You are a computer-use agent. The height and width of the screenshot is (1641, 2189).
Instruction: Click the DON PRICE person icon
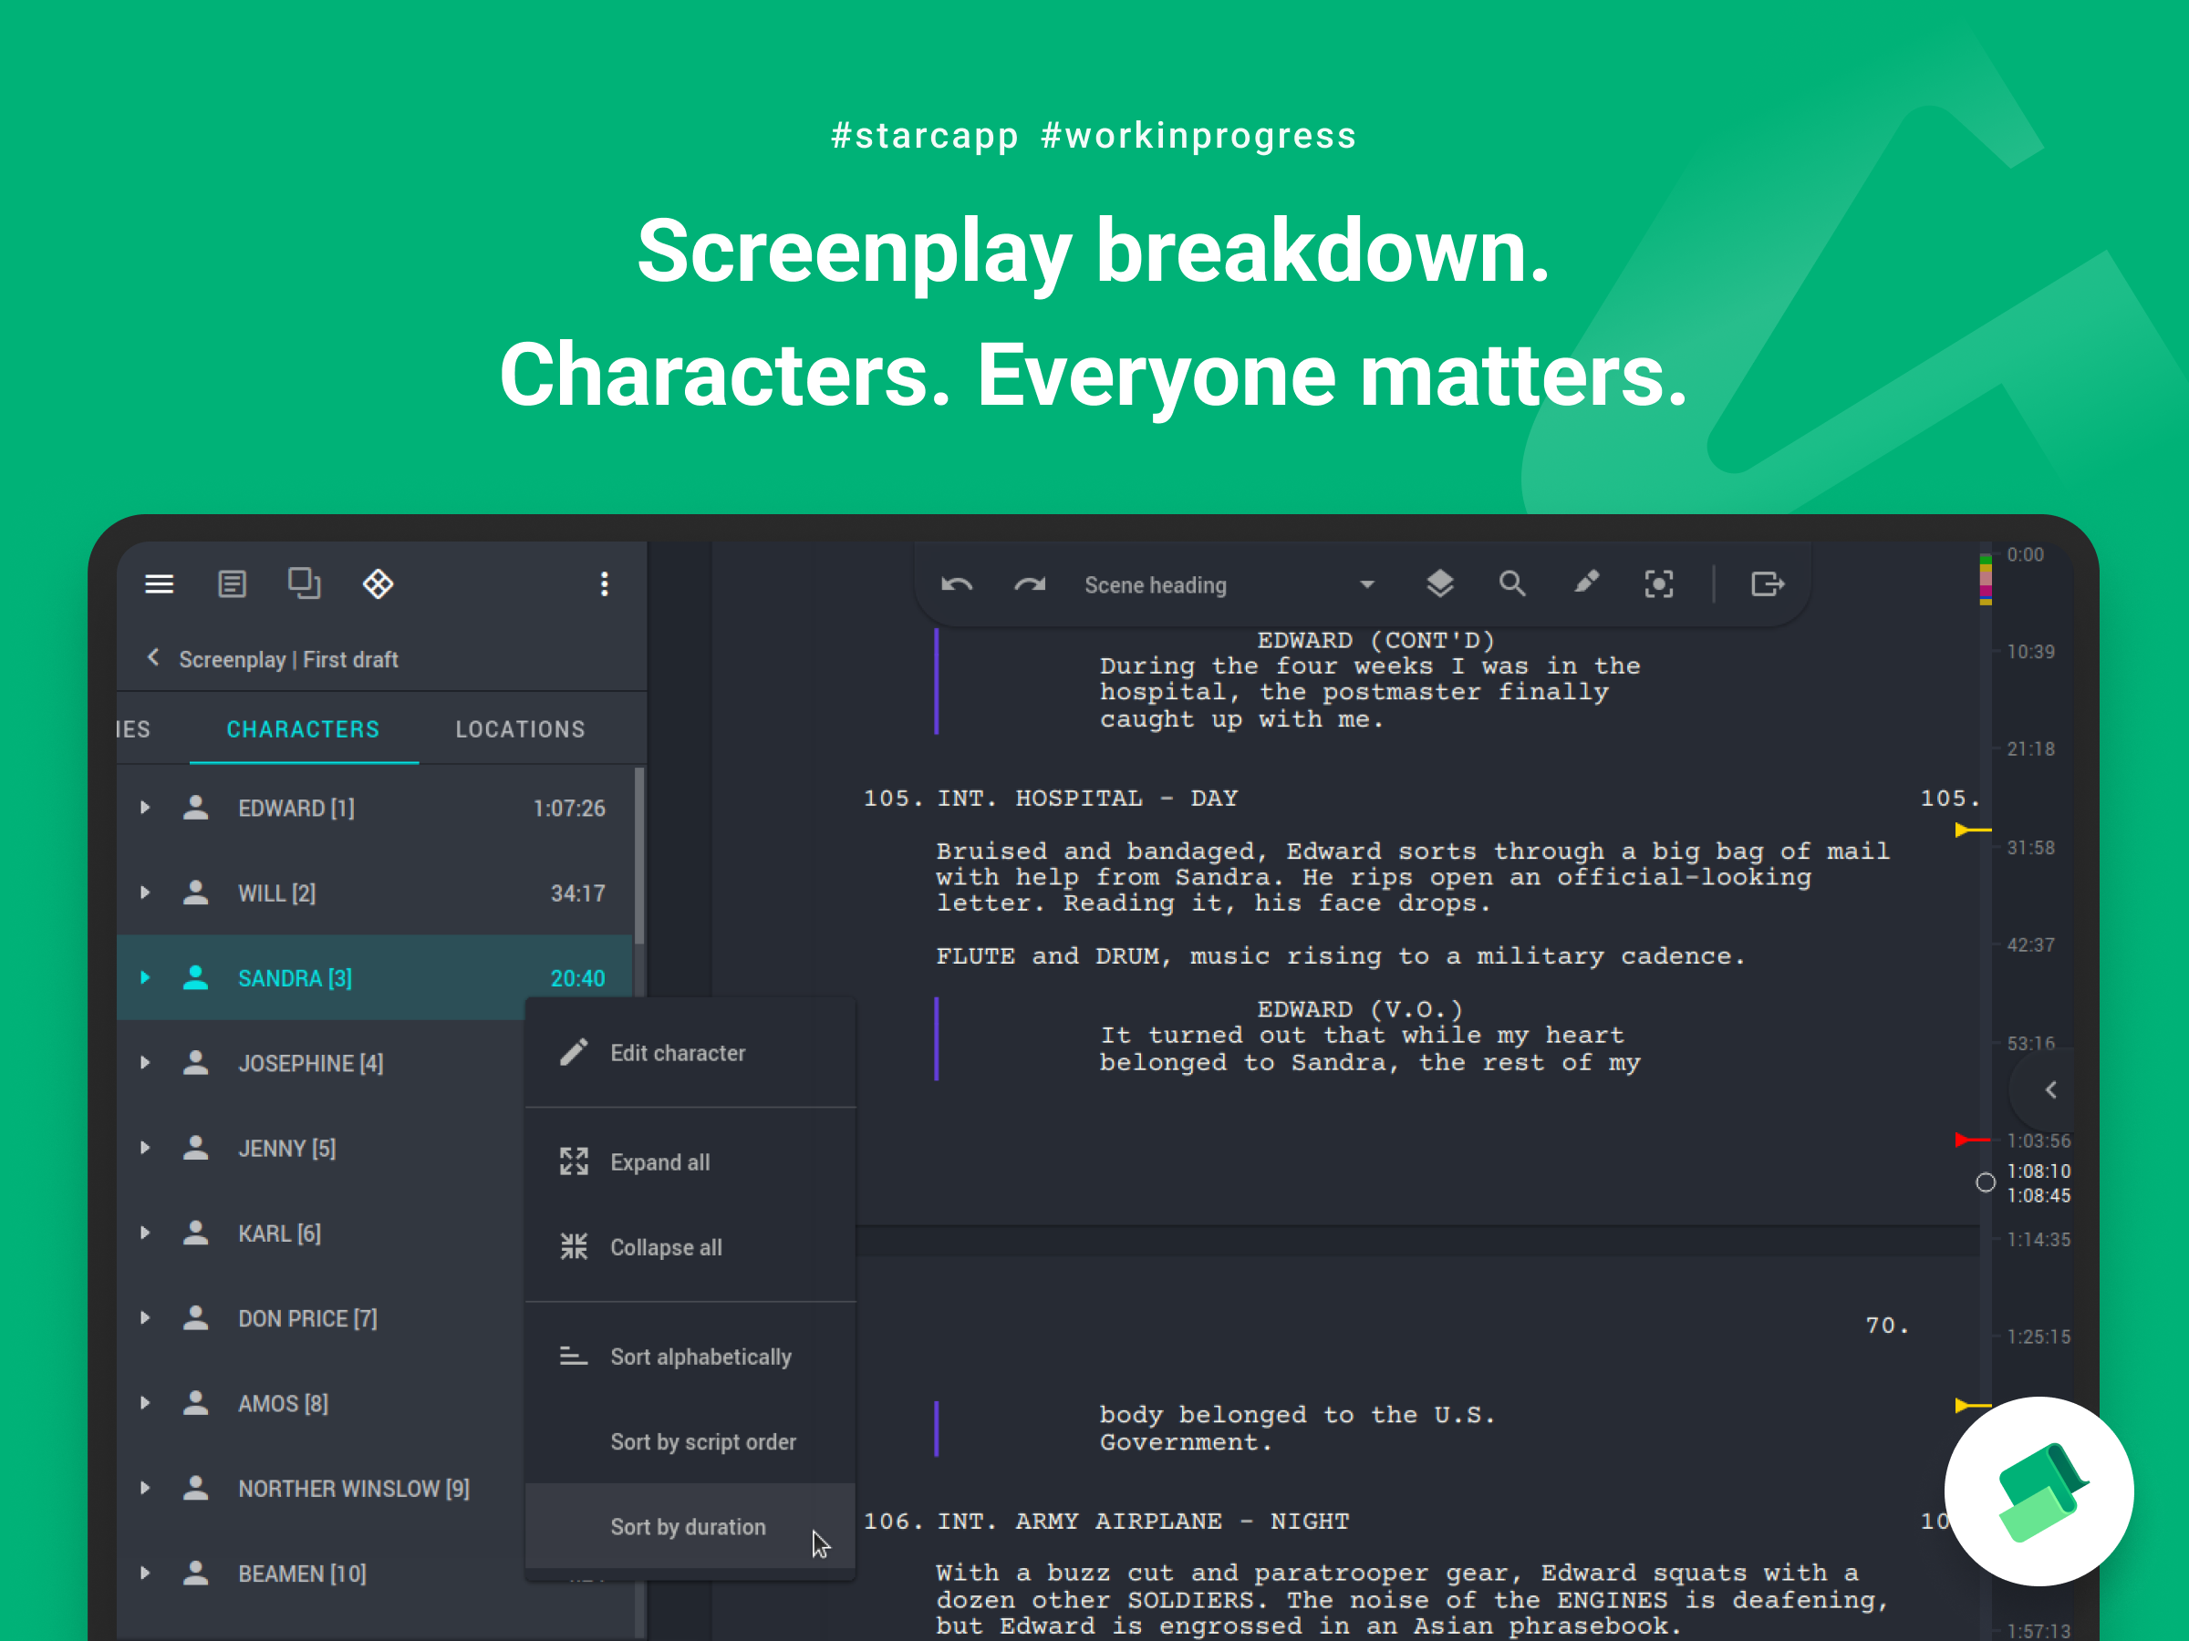(196, 1318)
